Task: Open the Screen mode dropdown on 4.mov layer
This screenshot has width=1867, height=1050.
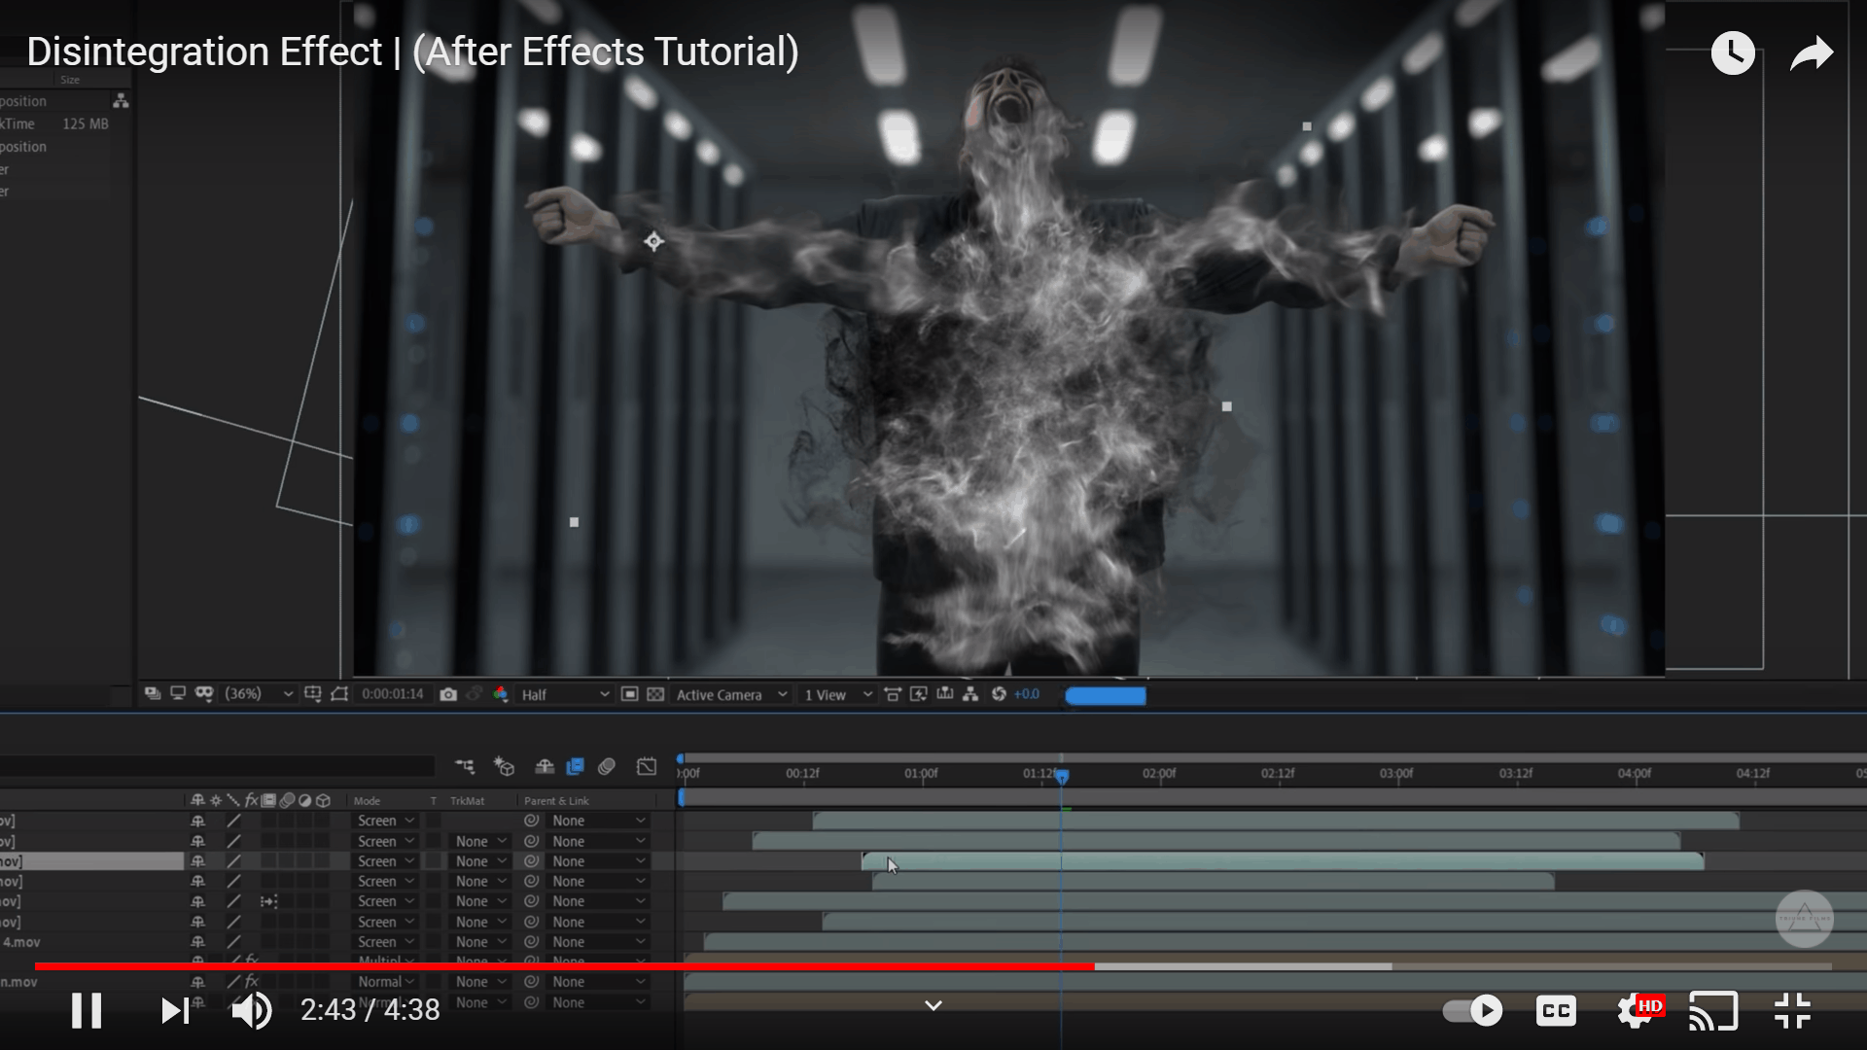Action: 386,942
